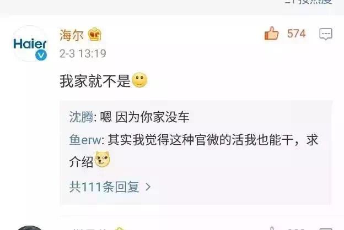Screen dimensions: 344x230
Task: Like the Haier comment with thumbs-up icon
Action: click(x=271, y=34)
